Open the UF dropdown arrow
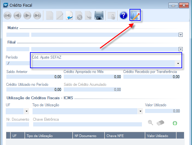Screen dimensions: 192x145 point(26,111)
